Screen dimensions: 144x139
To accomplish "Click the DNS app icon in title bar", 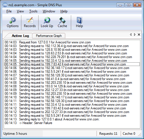I will pos(5,5).
